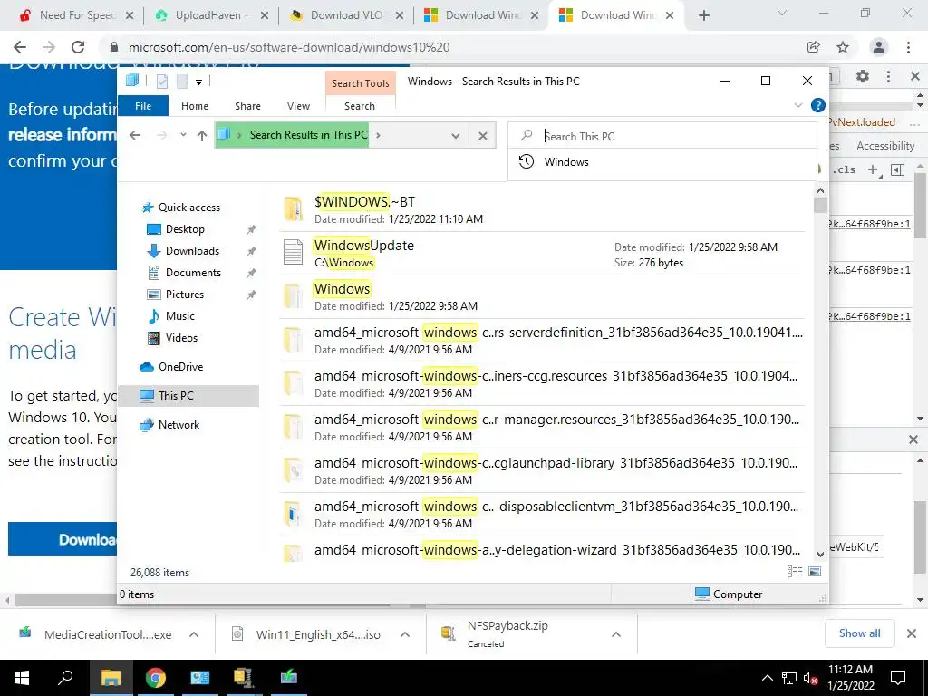The image size is (928, 696).
Task: Open Windows Start menu
Action: click(22, 678)
